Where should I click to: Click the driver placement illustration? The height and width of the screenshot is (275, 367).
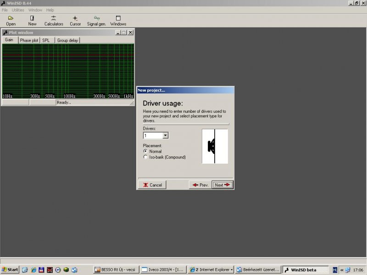click(215, 146)
